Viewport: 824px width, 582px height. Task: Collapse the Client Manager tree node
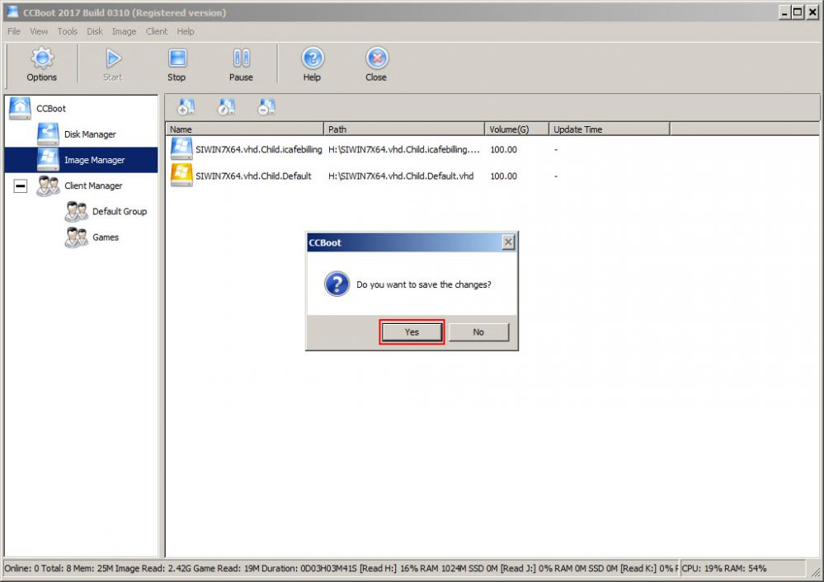[21, 186]
